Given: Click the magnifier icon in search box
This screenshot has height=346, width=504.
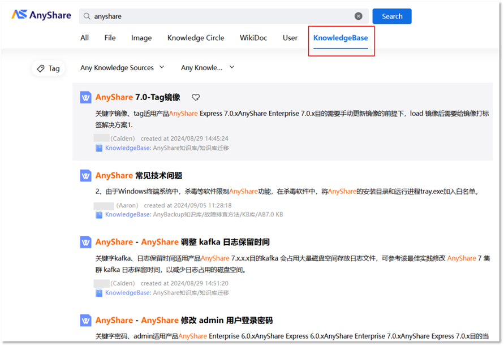Looking at the screenshot, I should (87, 16).
